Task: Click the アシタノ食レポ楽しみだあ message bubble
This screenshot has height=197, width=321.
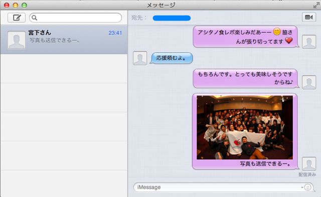Action: [x=245, y=37]
